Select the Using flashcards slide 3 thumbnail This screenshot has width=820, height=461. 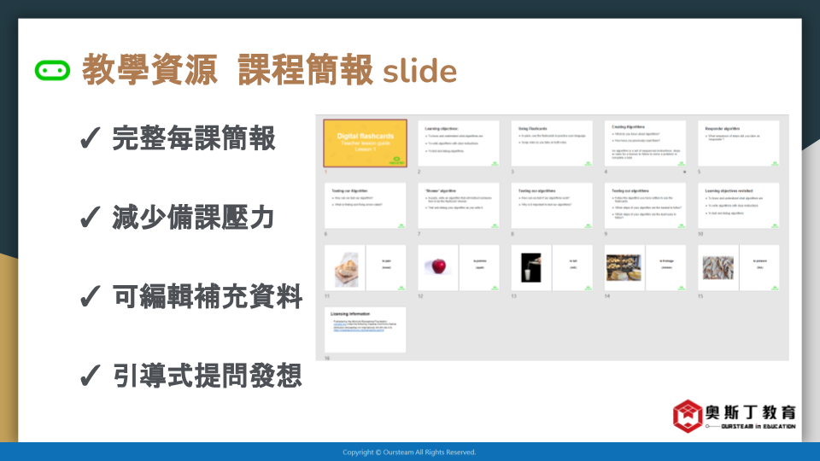(552, 143)
